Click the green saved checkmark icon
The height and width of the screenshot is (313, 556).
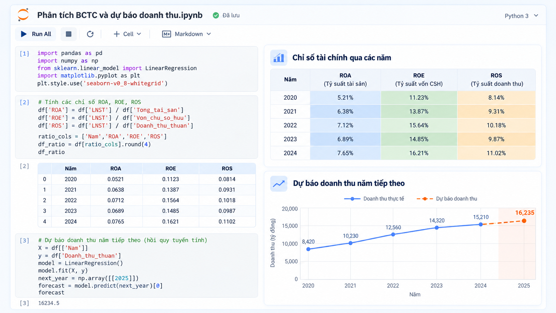tap(216, 15)
